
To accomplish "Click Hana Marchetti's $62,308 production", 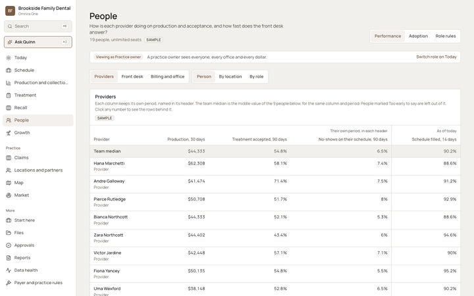I will coord(196,163).
